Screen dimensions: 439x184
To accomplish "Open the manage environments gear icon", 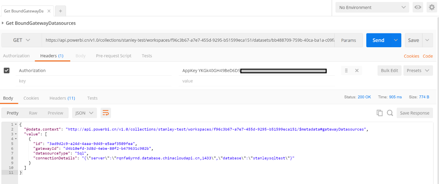I will click(x=432, y=7).
